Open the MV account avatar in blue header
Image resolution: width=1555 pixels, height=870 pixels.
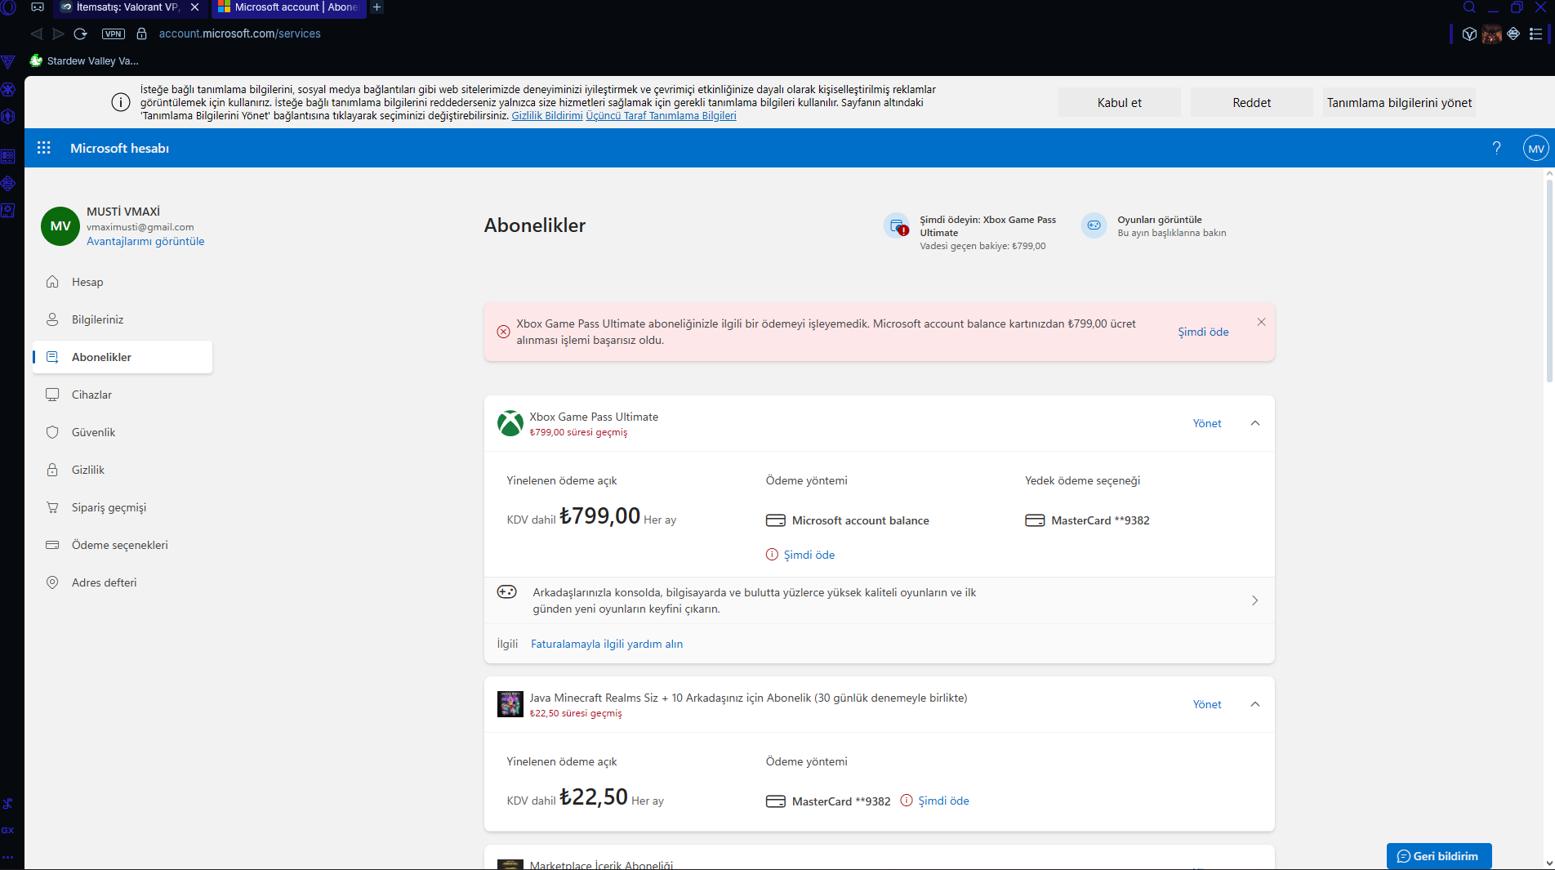tap(1536, 148)
